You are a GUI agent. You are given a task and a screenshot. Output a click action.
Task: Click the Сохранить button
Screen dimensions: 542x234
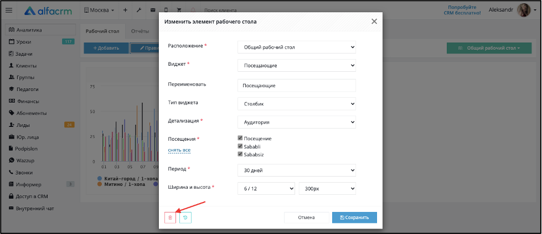354,217
